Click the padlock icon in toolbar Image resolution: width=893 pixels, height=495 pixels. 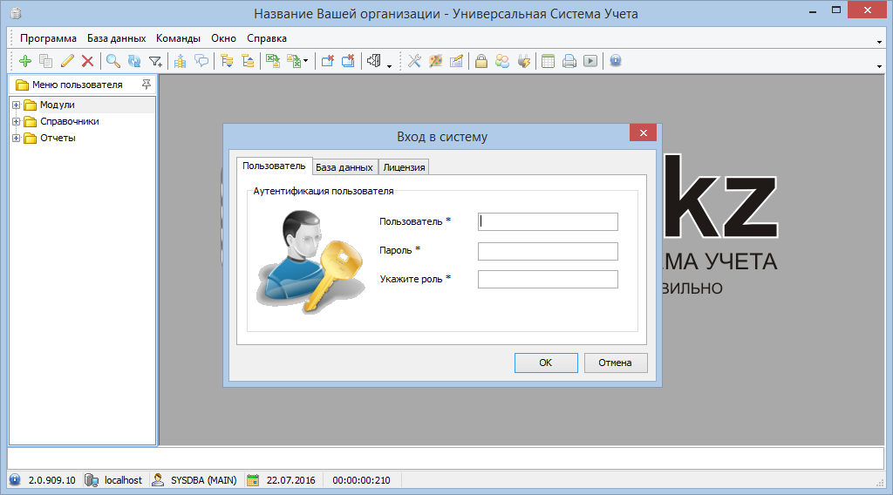click(x=481, y=61)
